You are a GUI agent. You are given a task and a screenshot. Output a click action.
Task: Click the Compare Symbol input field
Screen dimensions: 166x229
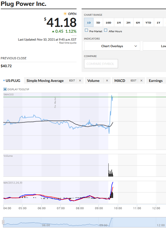coord(101,64)
